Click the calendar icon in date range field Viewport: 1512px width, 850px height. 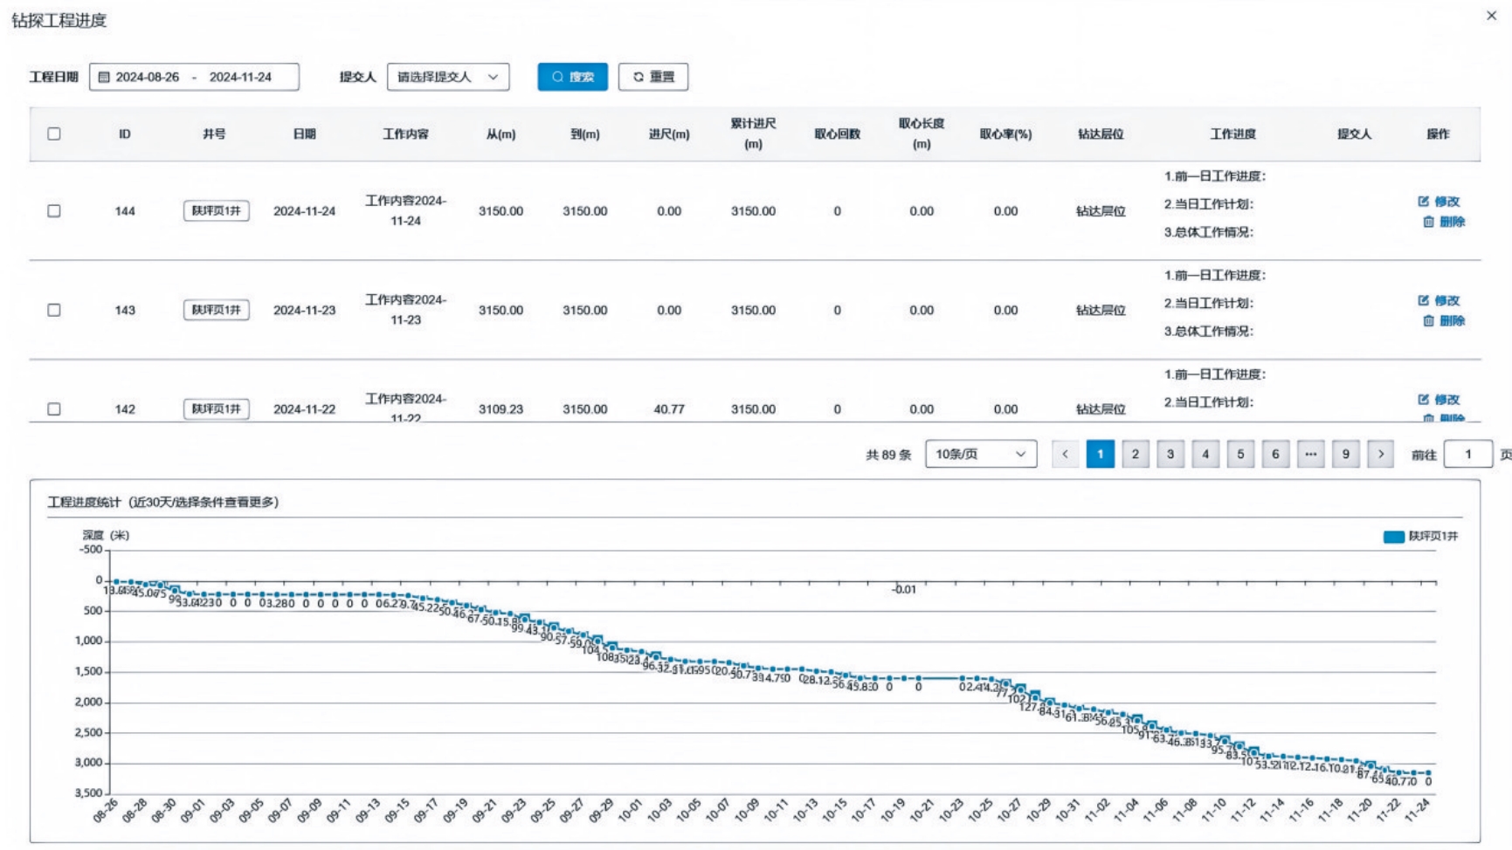[x=104, y=77]
